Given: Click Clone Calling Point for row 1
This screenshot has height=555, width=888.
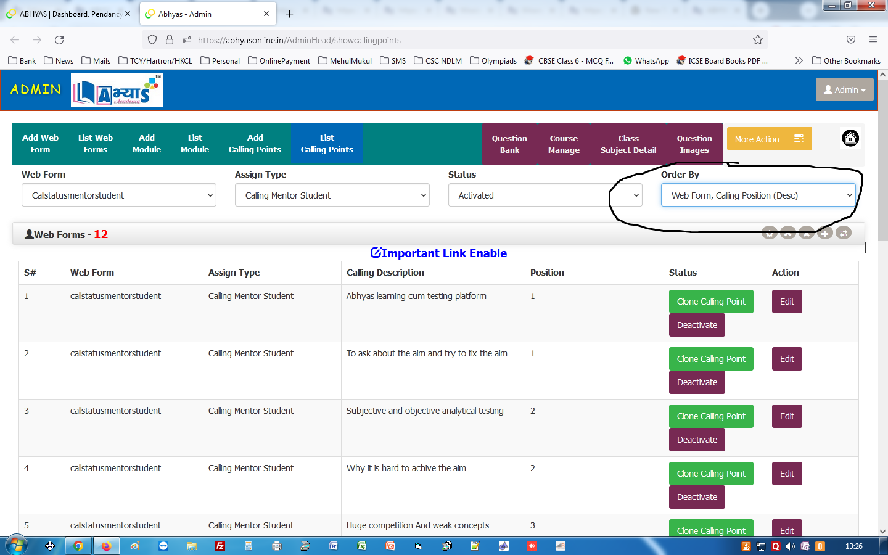Looking at the screenshot, I should point(710,302).
